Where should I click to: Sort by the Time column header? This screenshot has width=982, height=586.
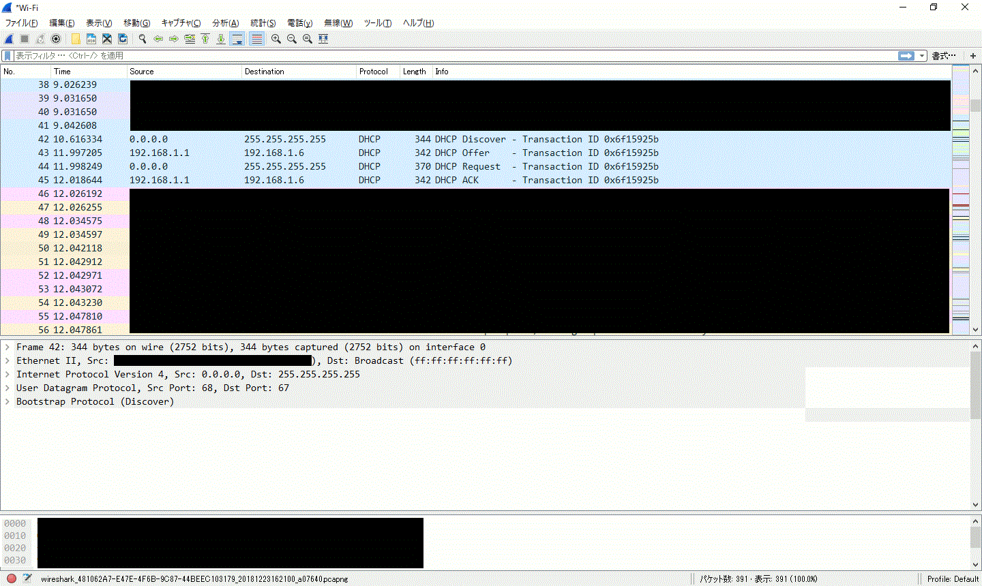[x=89, y=72]
